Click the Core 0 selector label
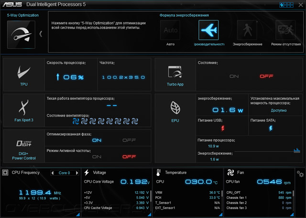The width and height of the screenshot is (306, 218). [x=65, y=173]
